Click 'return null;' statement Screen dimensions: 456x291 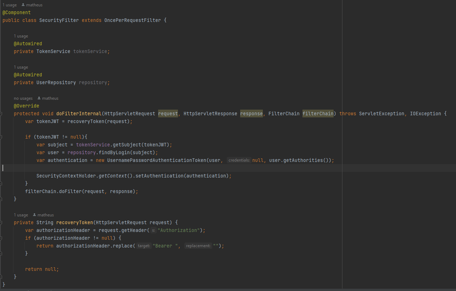[42, 269]
